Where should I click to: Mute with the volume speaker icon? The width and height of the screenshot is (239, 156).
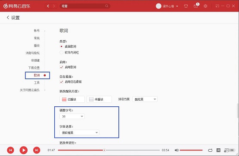pos(177,150)
